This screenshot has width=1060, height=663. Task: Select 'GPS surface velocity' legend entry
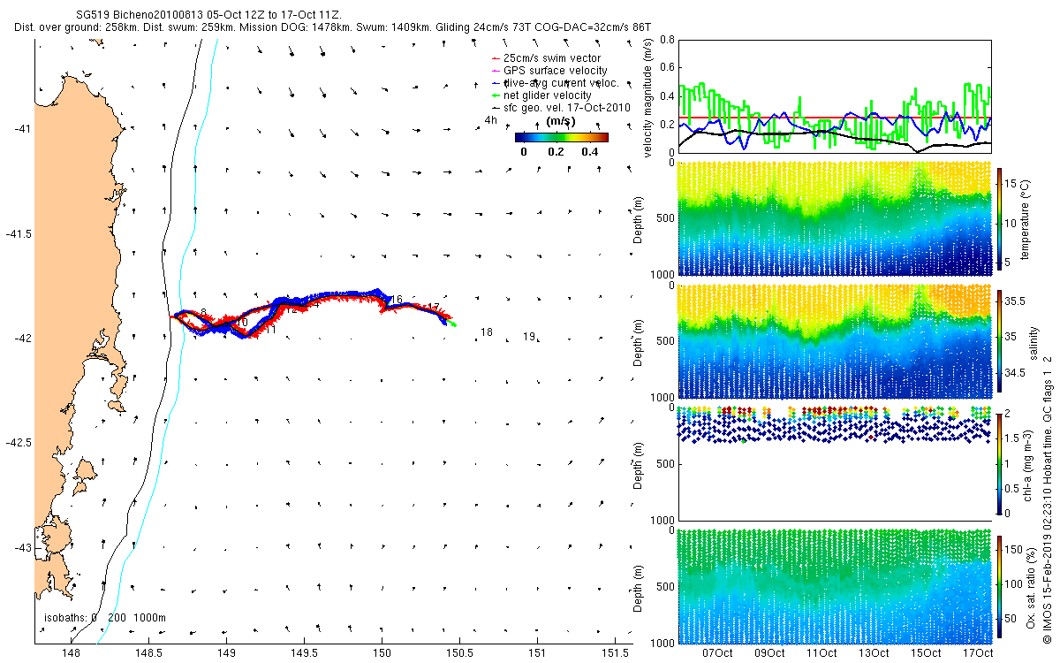click(549, 71)
